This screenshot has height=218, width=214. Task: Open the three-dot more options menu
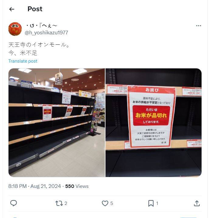pyautogui.click(x=198, y=26)
